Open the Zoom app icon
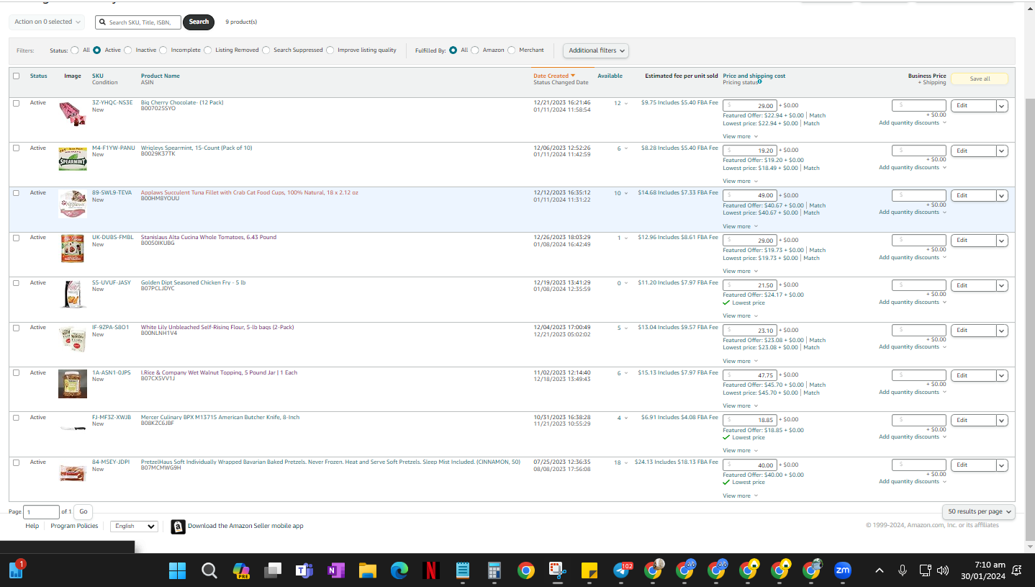The width and height of the screenshot is (1035, 587). 842,570
